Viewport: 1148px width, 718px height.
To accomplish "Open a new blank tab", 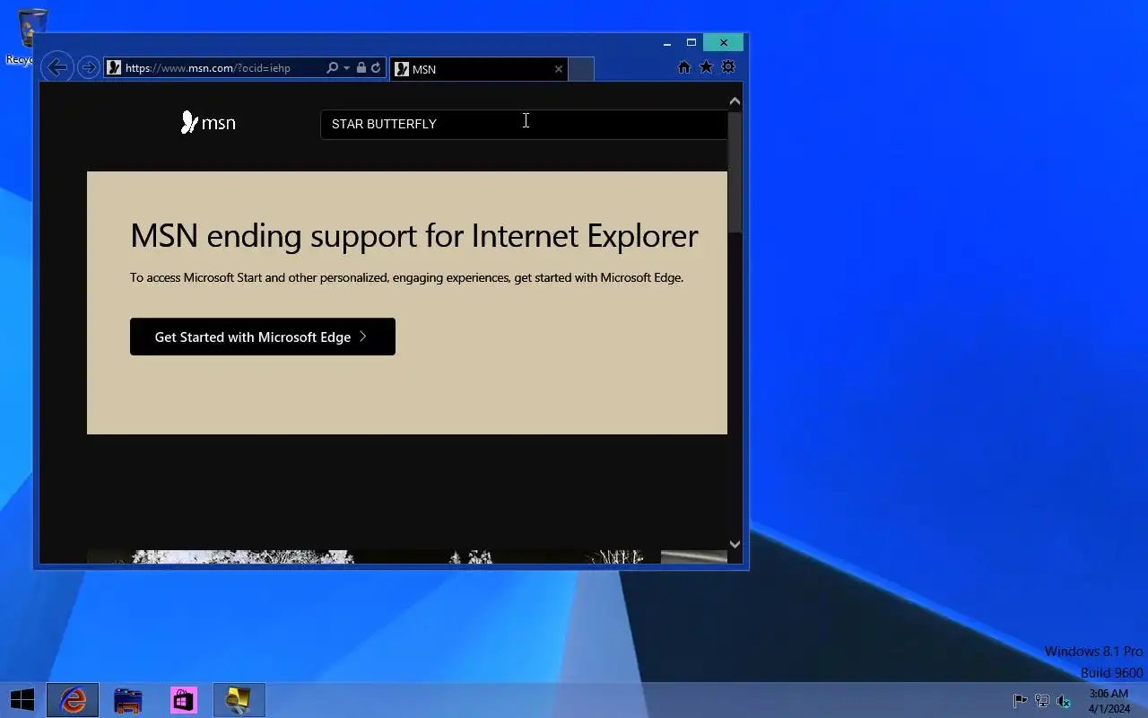I will click(x=581, y=69).
